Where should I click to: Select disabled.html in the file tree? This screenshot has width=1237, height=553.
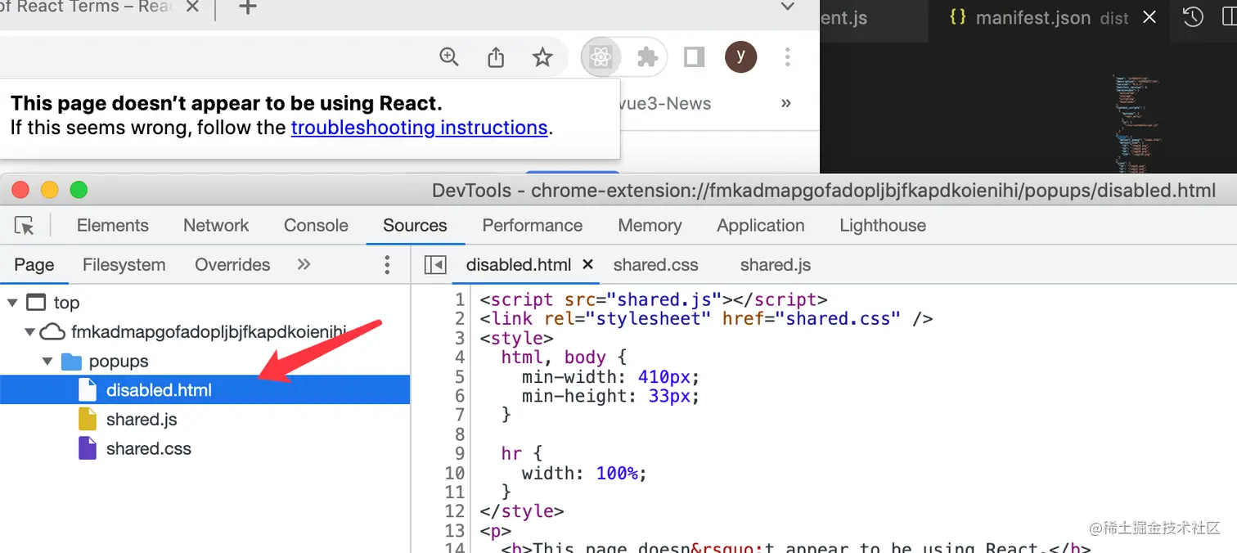tap(205, 390)
